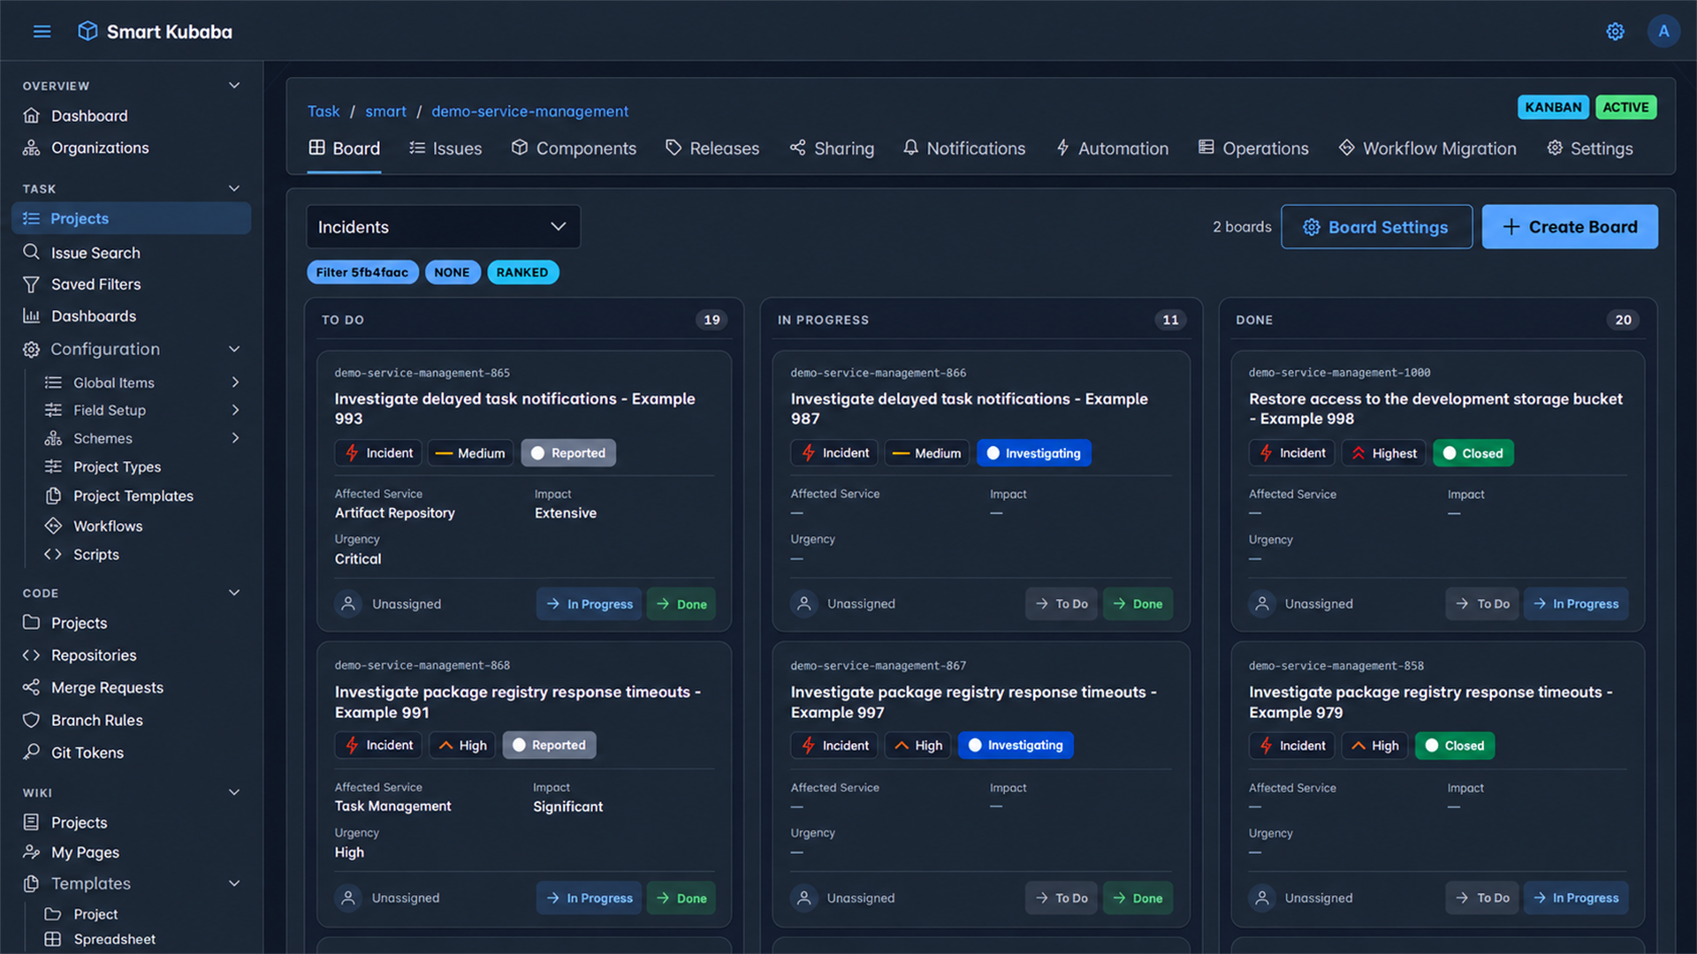Move issue 1000 to To Do
Screen dimensions: 1697x954
tap(1482, 604)
